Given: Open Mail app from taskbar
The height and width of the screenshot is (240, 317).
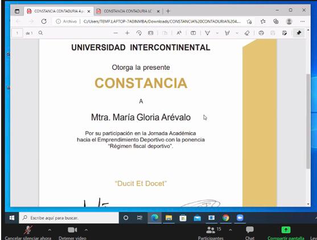Looking at the screenshot, I should [x=197, y=218].
